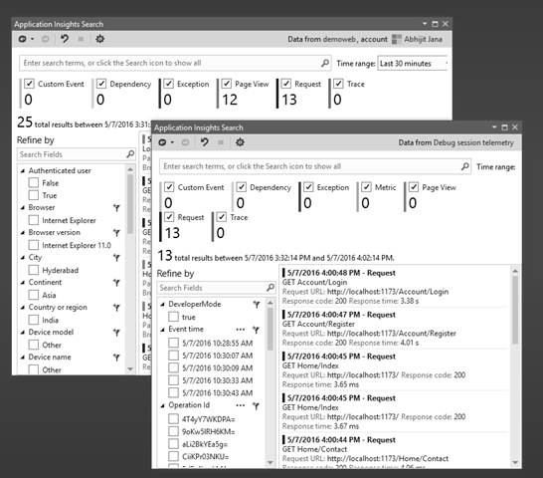Collapse the Event time group
Screen dimensions: 543x478
pos(162,330)
